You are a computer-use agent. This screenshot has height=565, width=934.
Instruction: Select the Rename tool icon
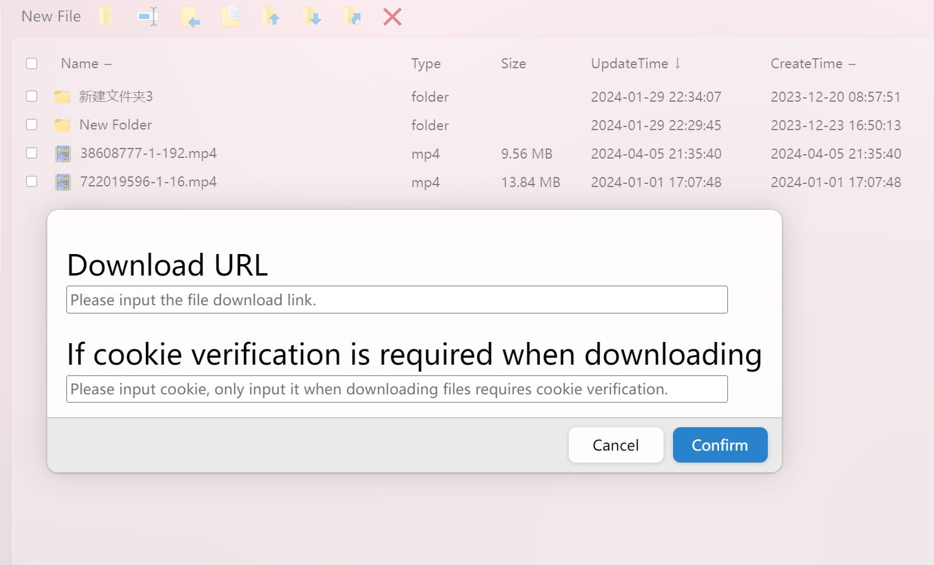click(147, 16)
